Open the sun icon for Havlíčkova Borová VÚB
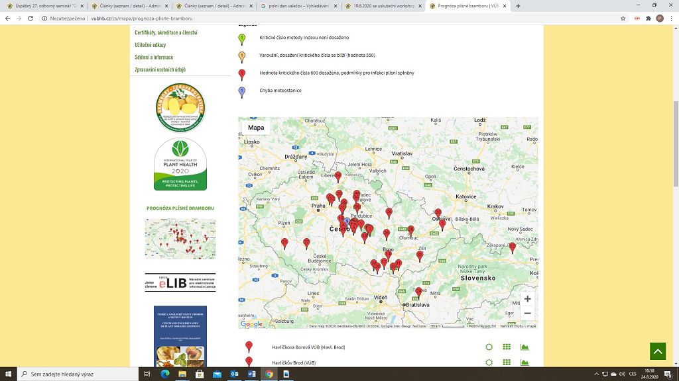Screen dimensions: 679x381 click(x=489, y=347)
